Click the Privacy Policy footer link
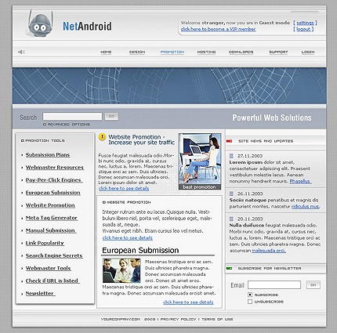Screen dimensions: 337x333 tap(178, 319)
